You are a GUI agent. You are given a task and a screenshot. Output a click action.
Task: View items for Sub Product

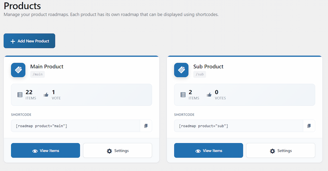[209, 150]
